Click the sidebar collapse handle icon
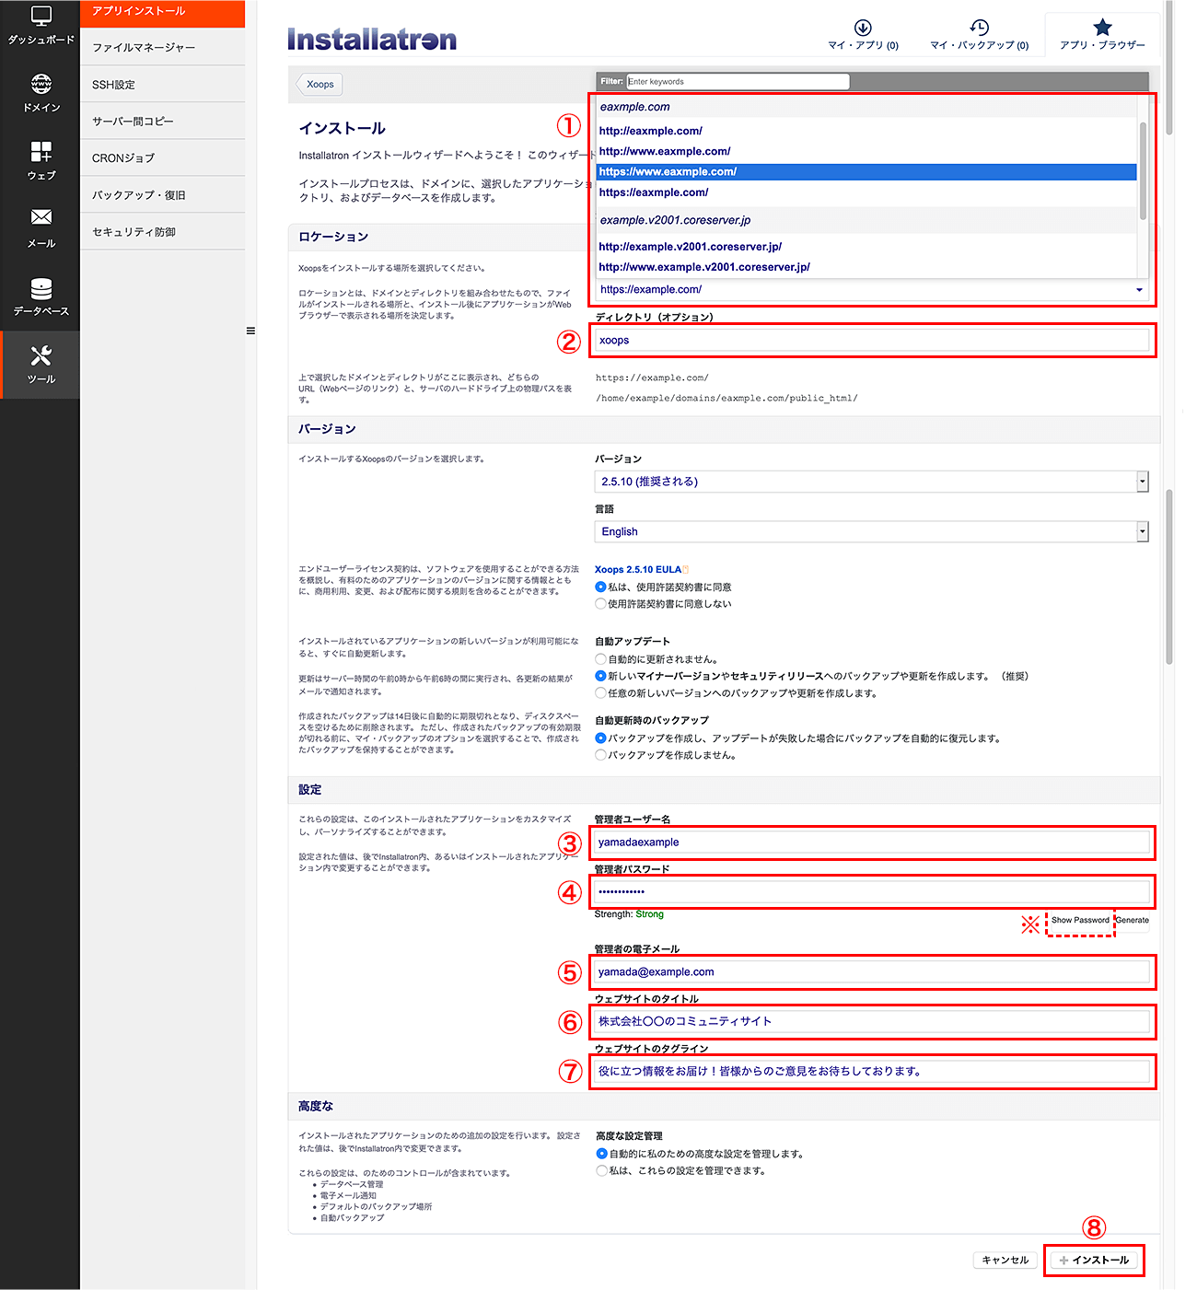The image size is (1197, 1290). coord(250,331)
